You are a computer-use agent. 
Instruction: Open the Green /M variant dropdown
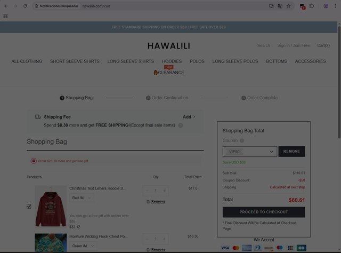83,246
